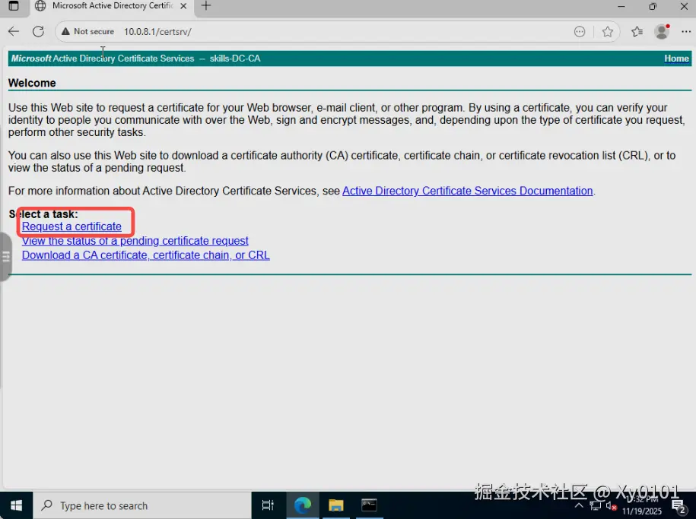Open File Explorer from the taskbar

tap(336, 505)
